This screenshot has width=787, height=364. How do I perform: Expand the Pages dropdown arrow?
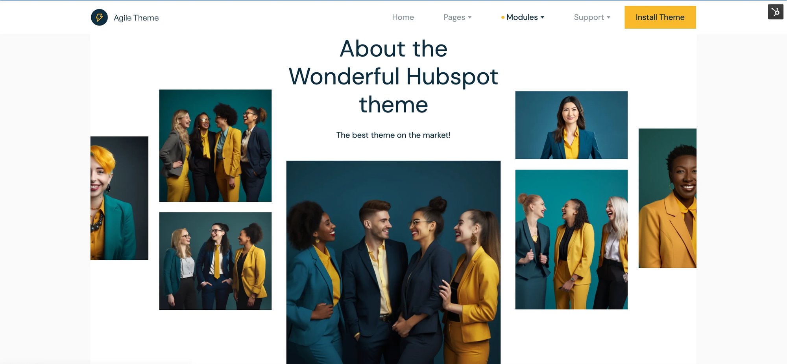[469, 17]
